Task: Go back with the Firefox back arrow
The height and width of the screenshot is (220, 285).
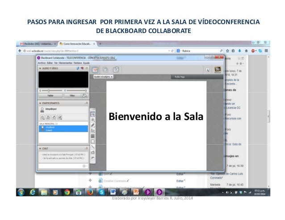Action: pyautogui.click(x=20, y=51)
